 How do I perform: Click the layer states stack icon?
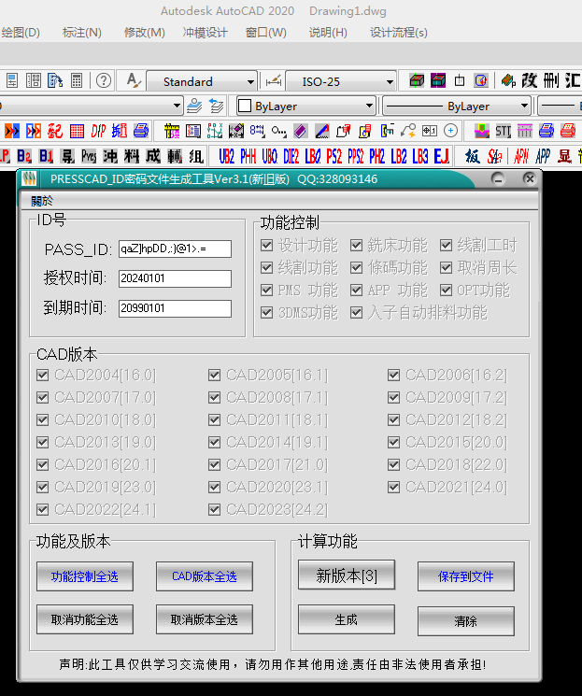tap(194, 107)
